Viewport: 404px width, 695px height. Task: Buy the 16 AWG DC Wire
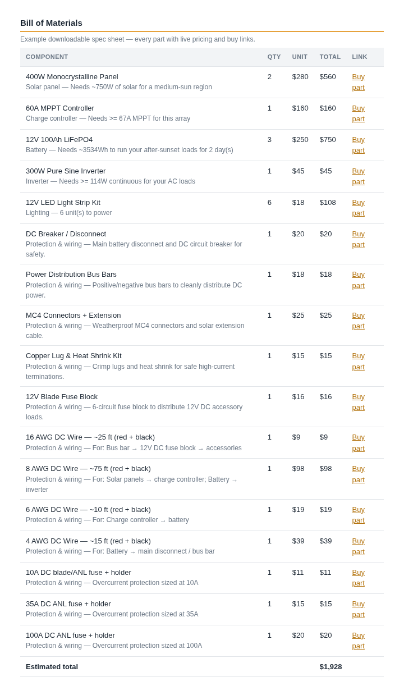tap(359, 443)
